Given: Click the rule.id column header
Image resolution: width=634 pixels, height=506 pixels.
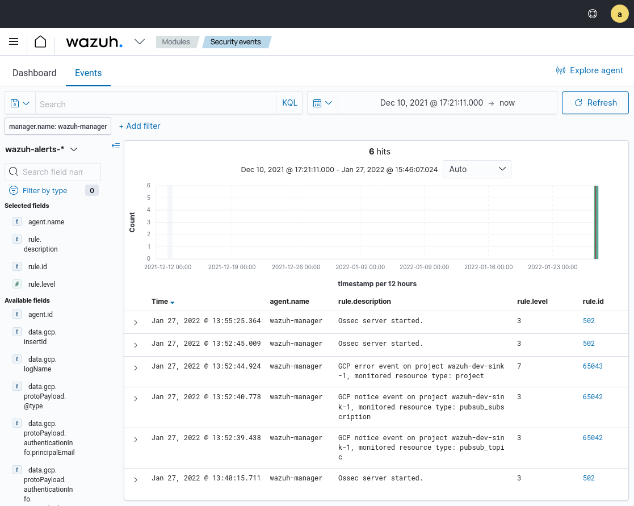Looking at the screenshot, I should pyautogui.click(x=593, y=302).
